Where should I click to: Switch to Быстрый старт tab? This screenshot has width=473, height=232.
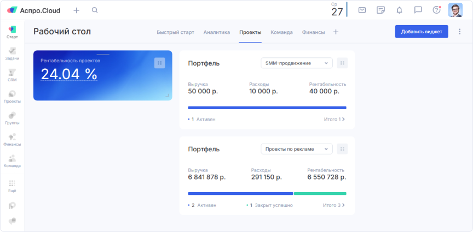click(x=175, y=32)
